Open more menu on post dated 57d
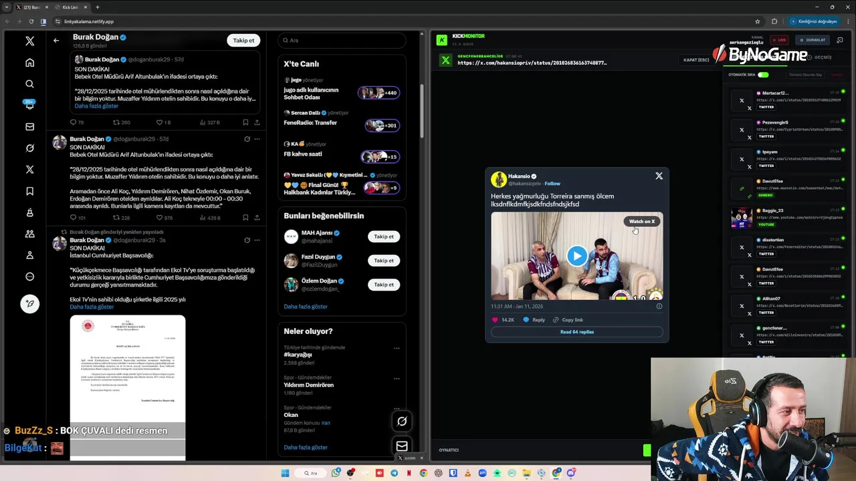The width and height of the screenshot is (856, 481). pyautogui.click(x=257, y=139)
